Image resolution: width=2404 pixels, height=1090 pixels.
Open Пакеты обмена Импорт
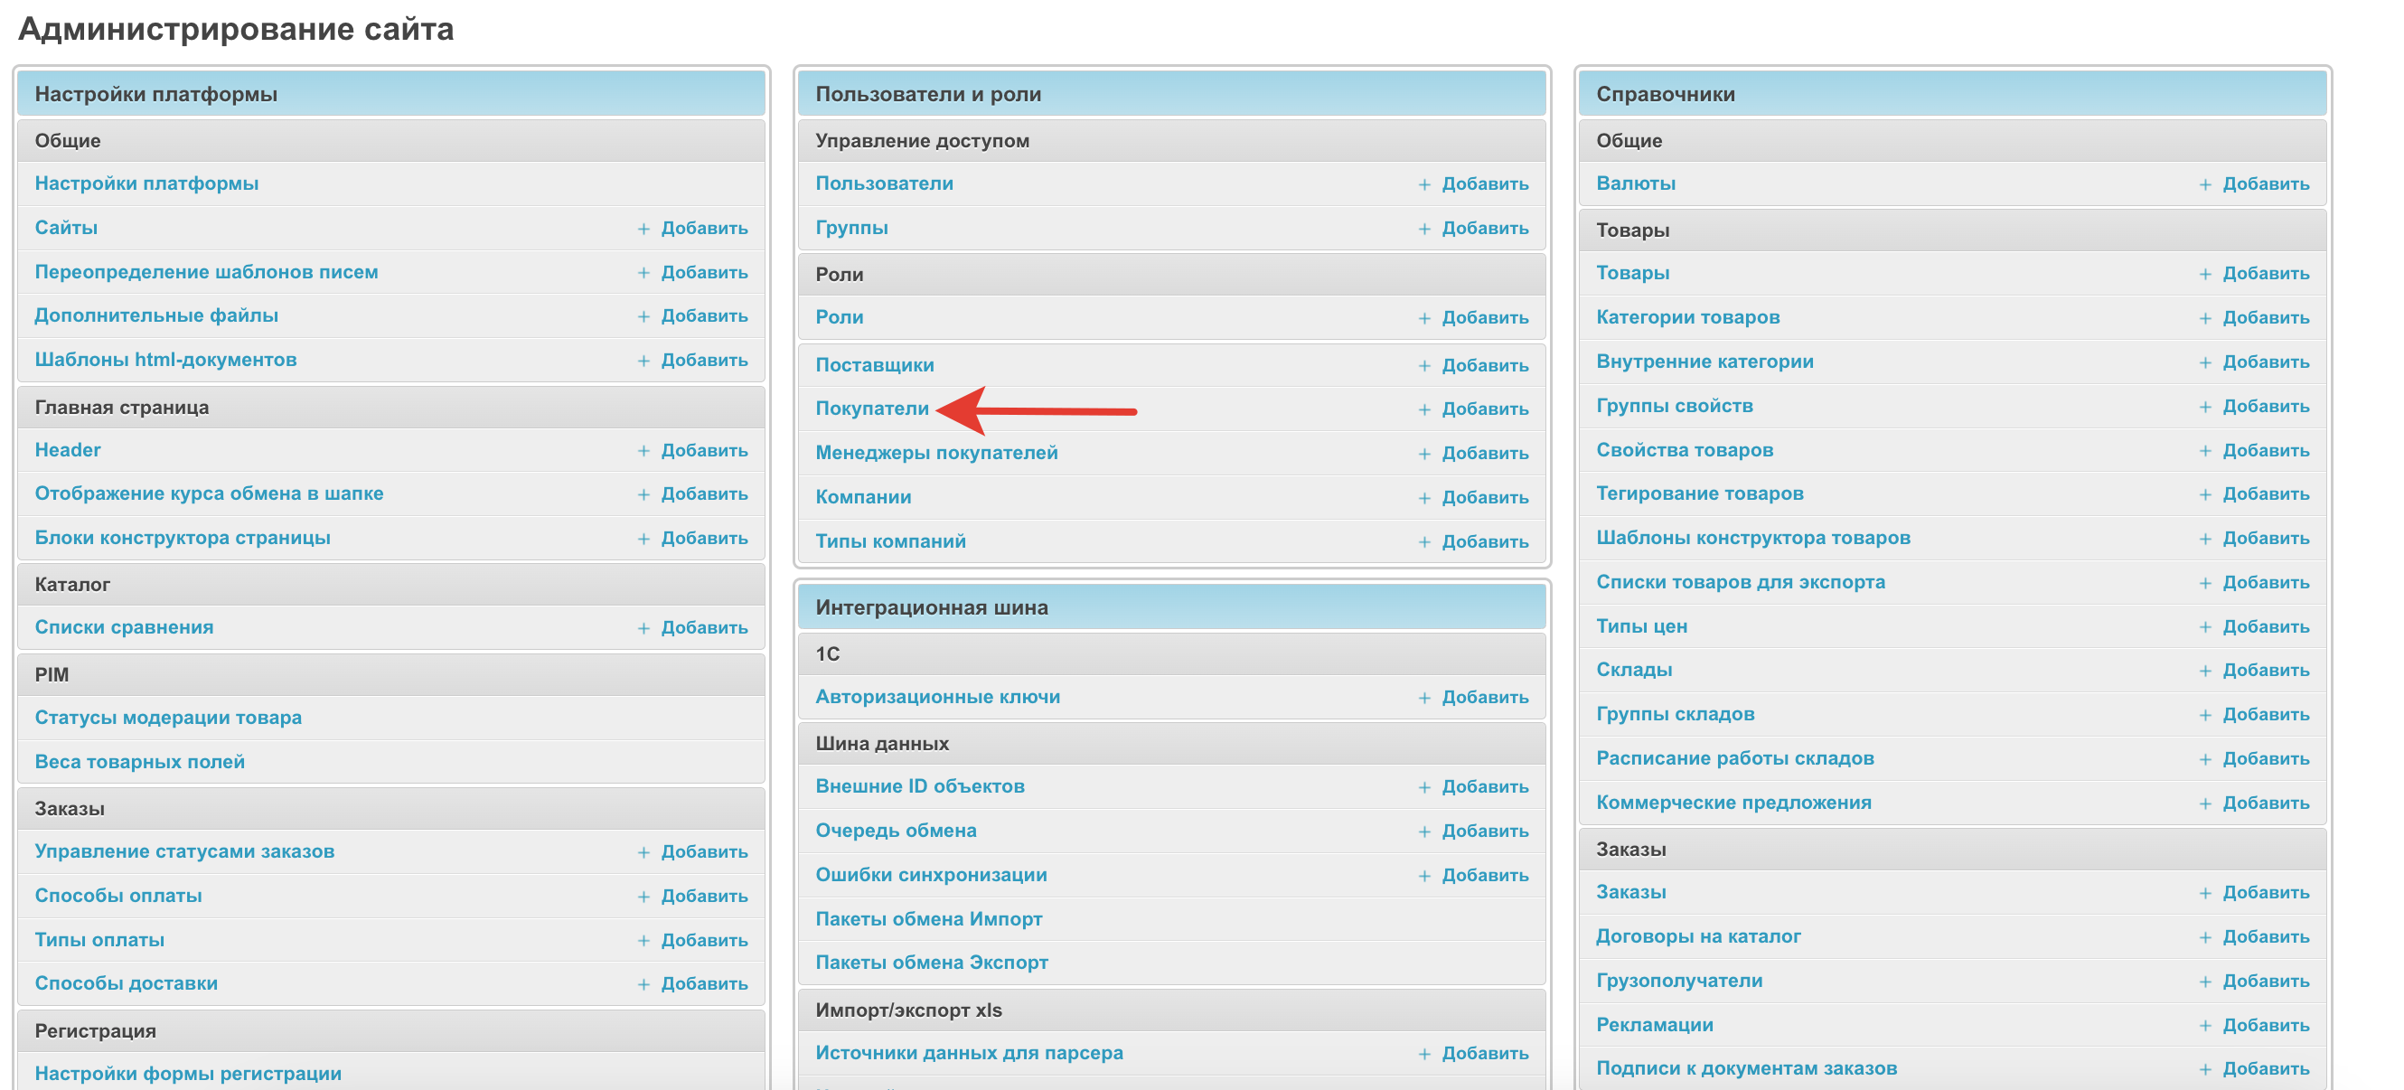pos(927,919)
